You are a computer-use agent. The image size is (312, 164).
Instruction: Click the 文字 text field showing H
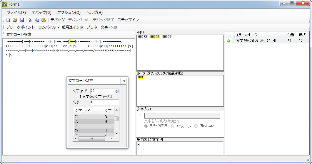point(105,102)
